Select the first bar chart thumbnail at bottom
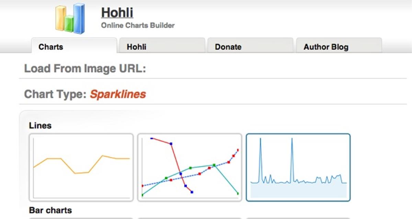Screen dimensions: 412x219 coord(81,218)
